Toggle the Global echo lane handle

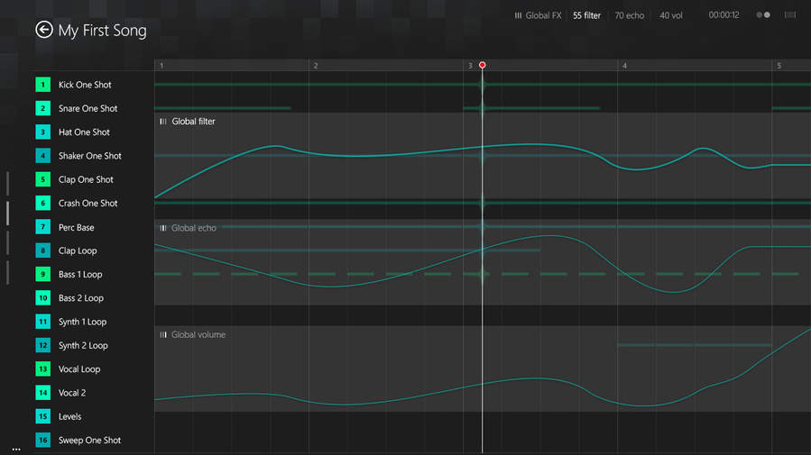pyautogui.click(x=163, y=228)
